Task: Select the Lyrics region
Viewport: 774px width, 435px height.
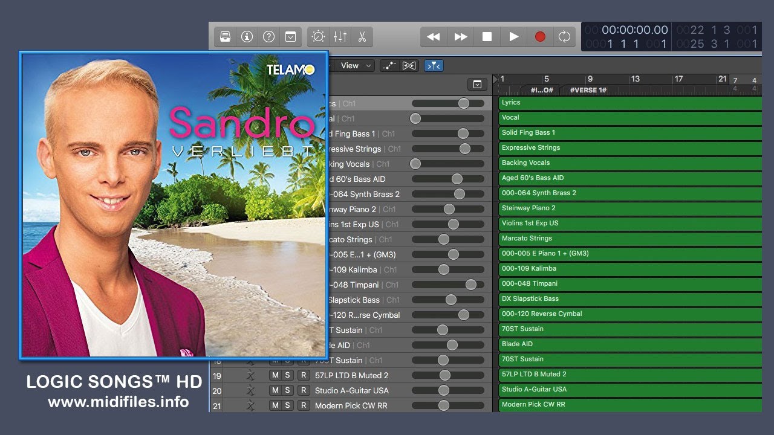Action: (x=630, y=103)
